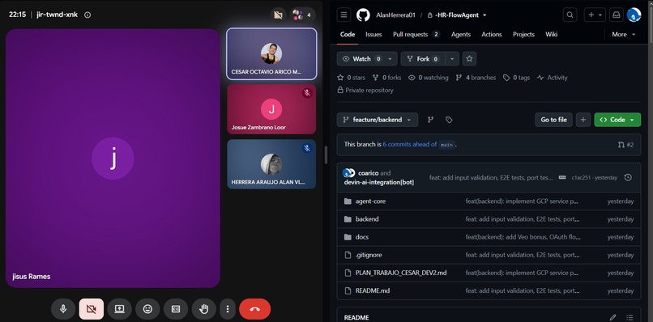Toggle captions in Meet
This screenshot has height=322, width=653.
click(176, 309)
